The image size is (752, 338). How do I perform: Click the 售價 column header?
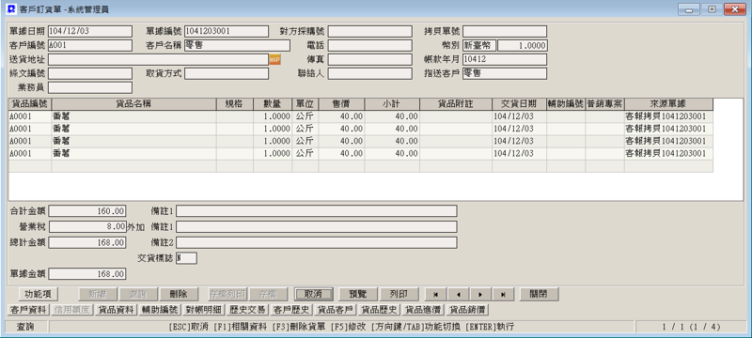pos(341,104)
